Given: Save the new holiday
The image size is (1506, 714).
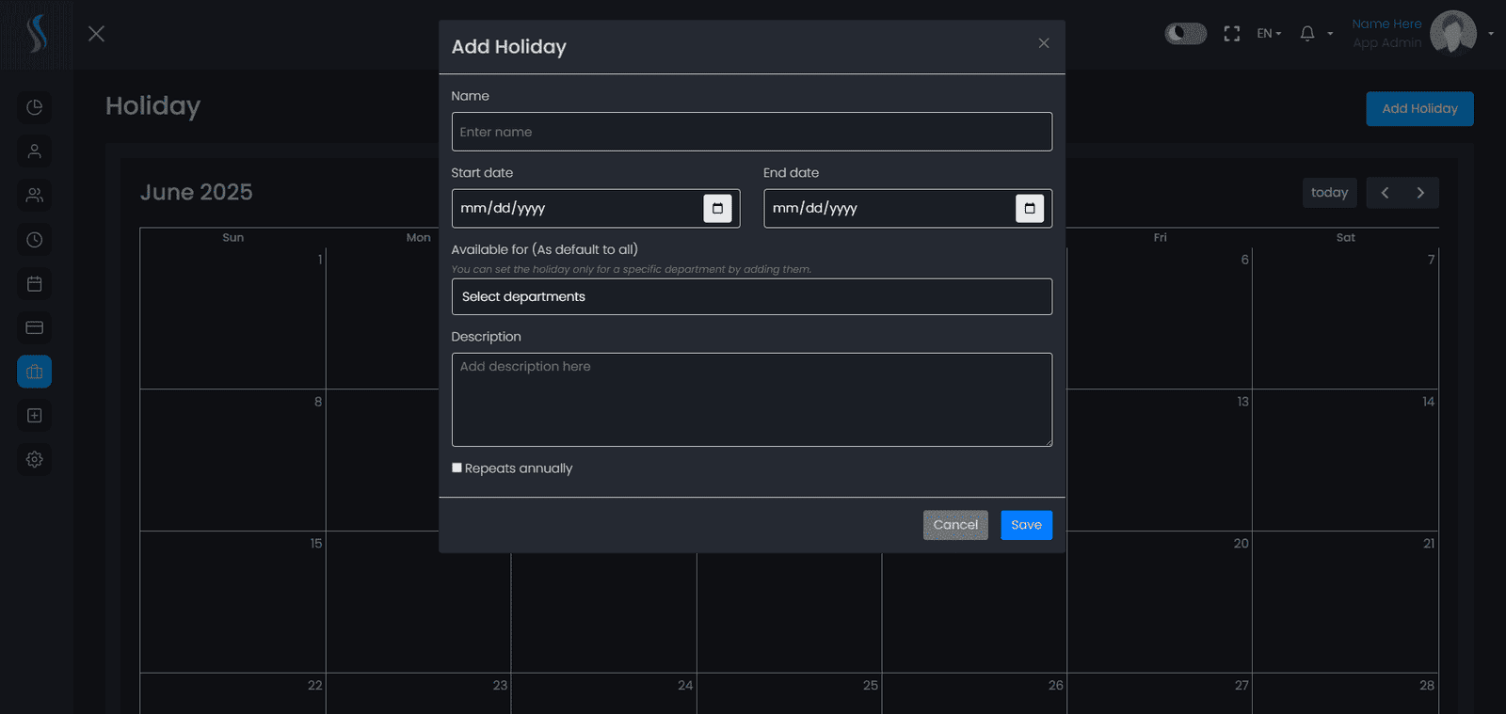Looking at the screenshot, I should [1026, 525].
